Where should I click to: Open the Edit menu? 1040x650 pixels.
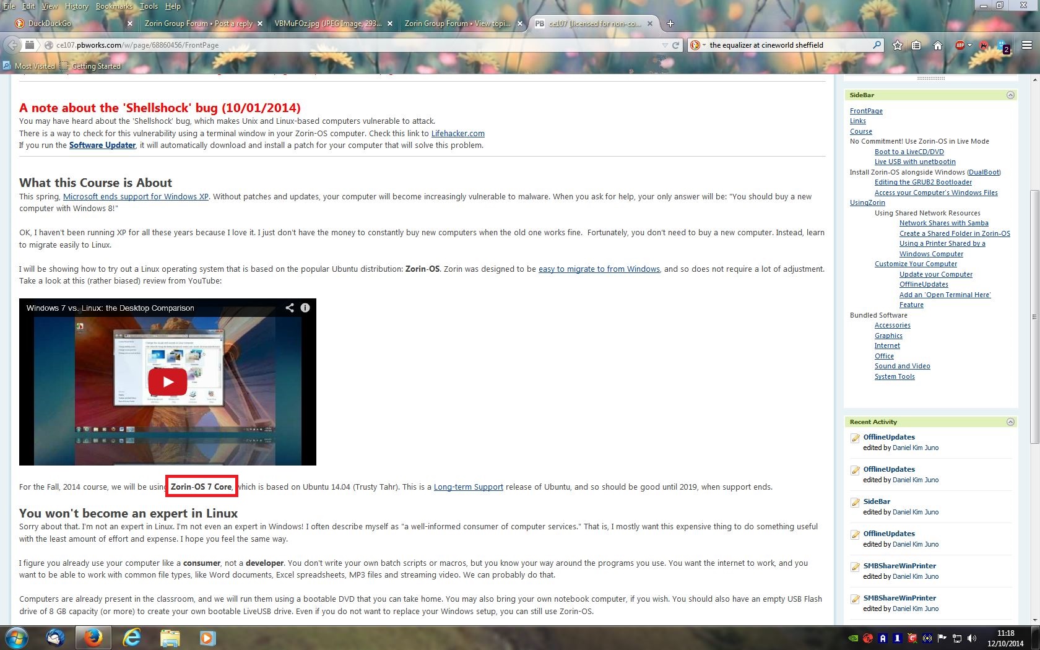point(28,6)
